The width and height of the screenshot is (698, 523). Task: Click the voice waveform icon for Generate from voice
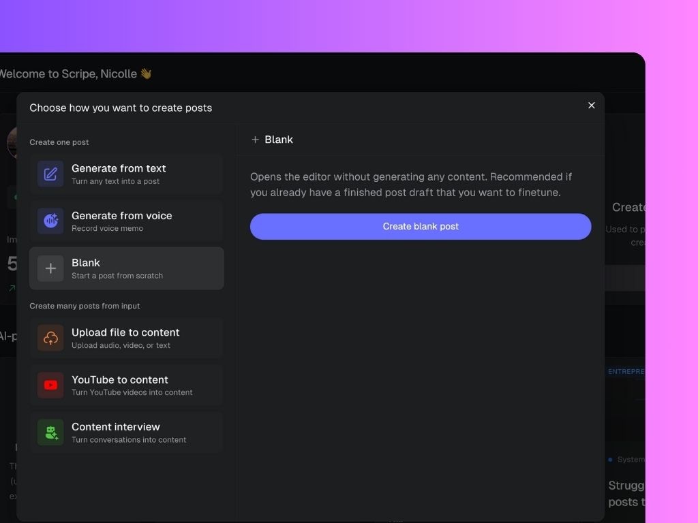pyautogui.click(x=50, y=221)
